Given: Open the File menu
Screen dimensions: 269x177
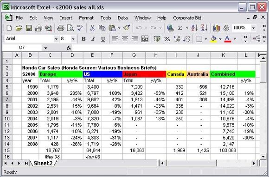Looking at the screenshot, I should 19,18.
